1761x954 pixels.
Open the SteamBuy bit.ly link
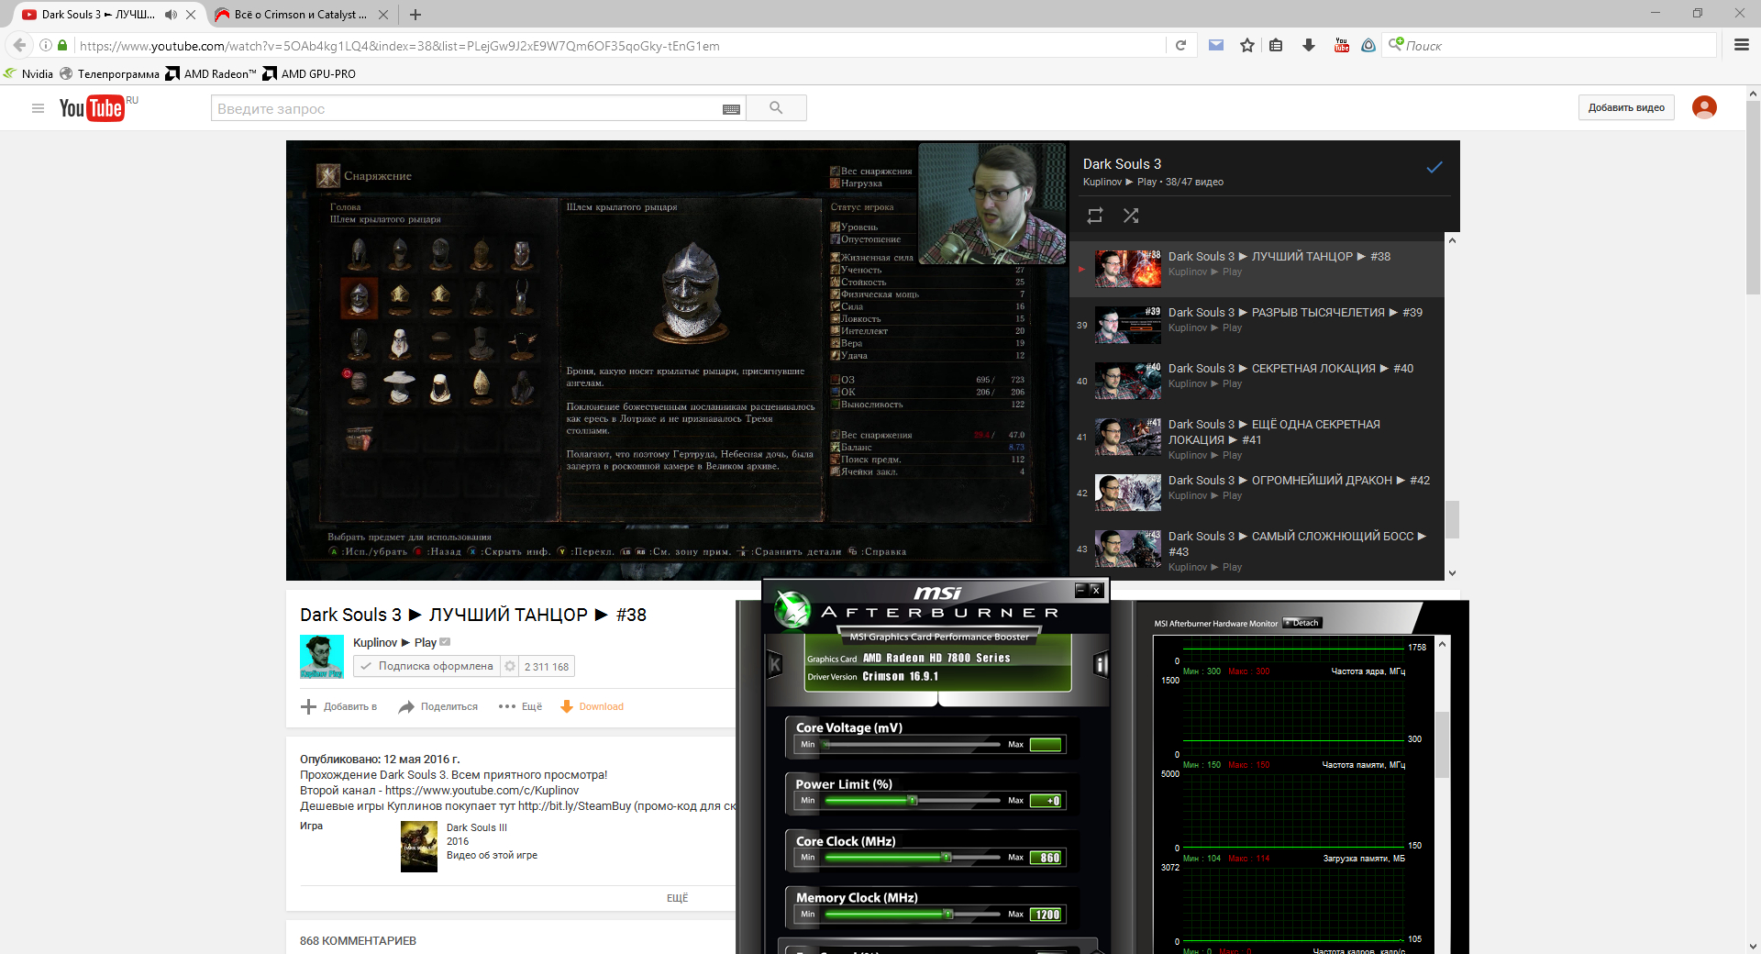point(574,805)
